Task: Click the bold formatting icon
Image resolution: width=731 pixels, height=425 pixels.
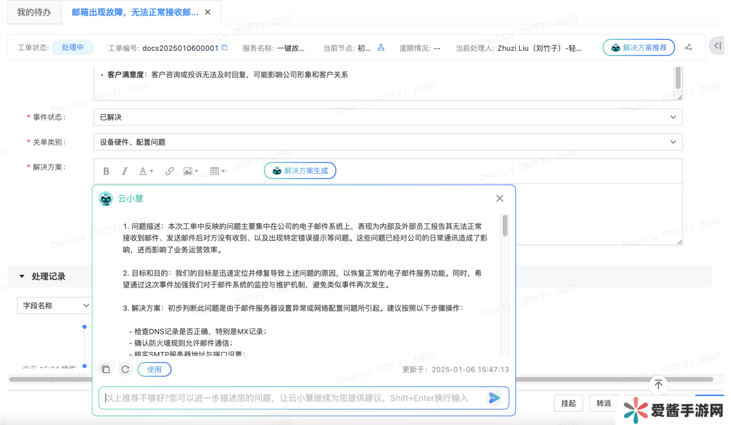Action: click(106, 171)
